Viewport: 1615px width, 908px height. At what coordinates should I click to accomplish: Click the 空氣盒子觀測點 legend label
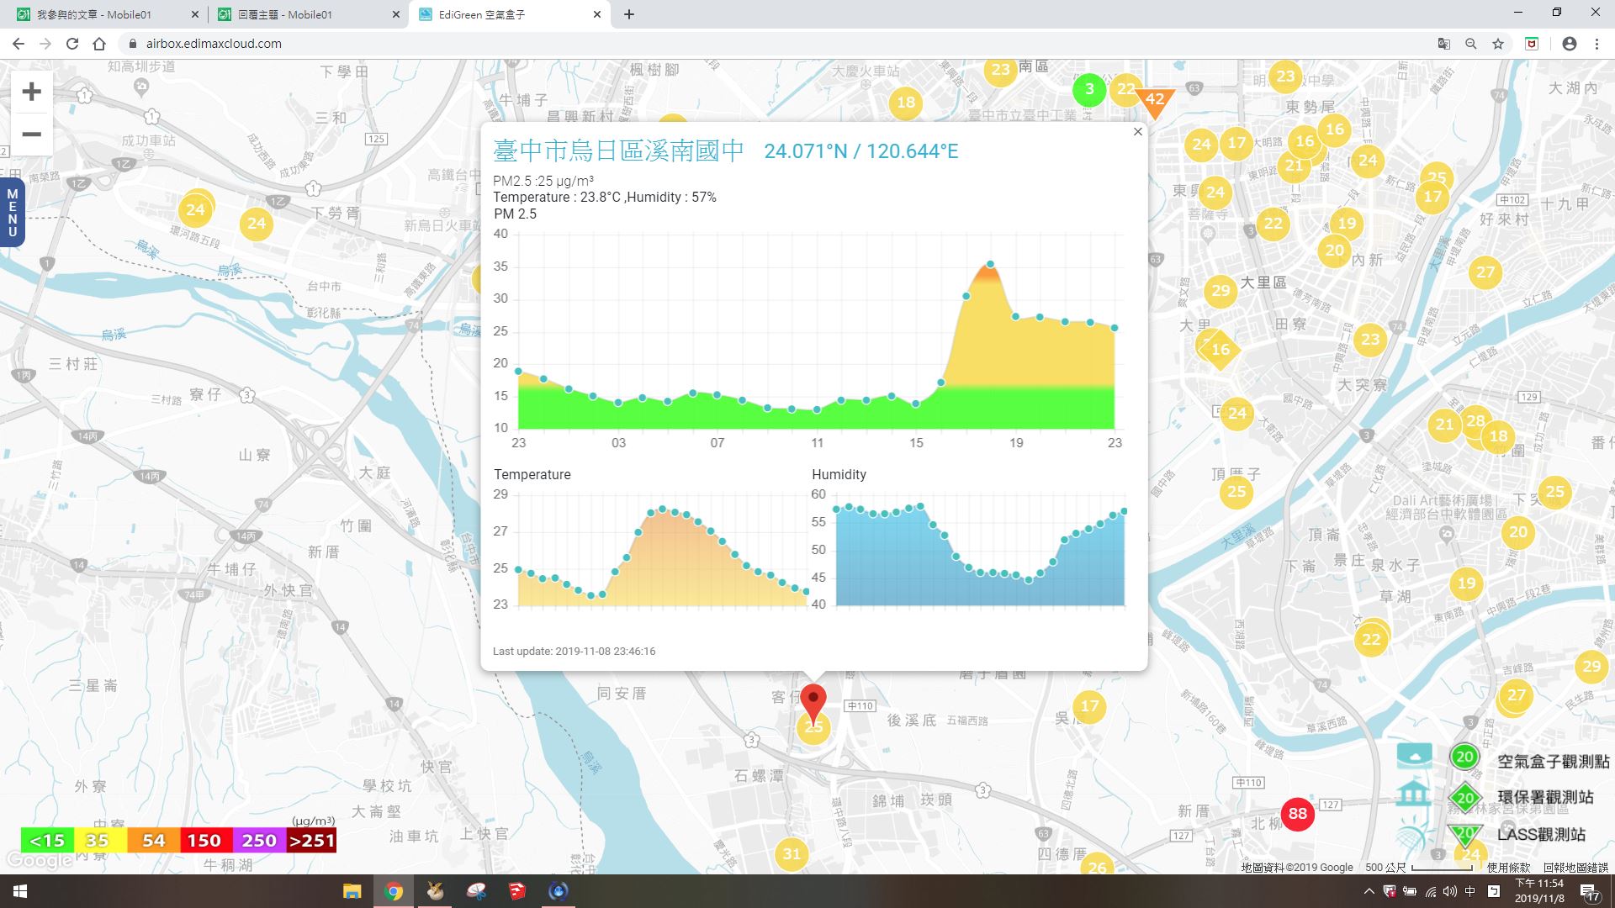[1553, 761]
